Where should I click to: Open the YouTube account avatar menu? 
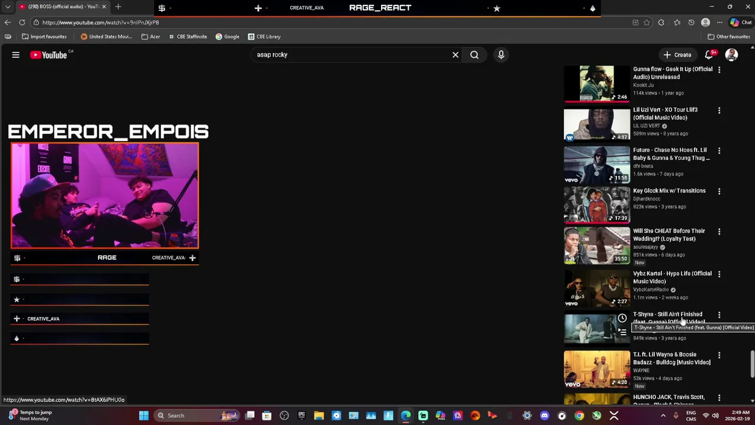(x=731, y=55)
